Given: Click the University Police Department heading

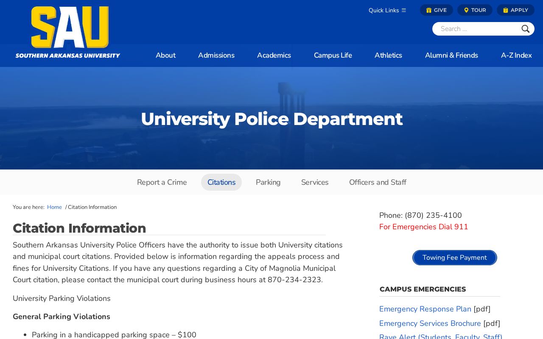Looking at the screenshot, I should 271,119.
